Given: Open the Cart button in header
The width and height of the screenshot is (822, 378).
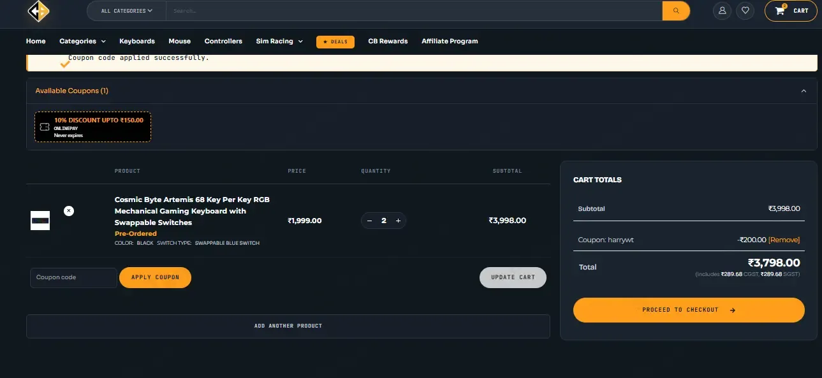Looking at the screenshot, I should tap(791, 11).
